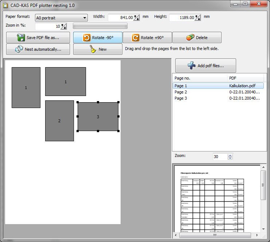The height and width of the screenshot is (242, 270).
Task: Click the Zoom in % spinner arrows
Action: pyautogui.click(x=63, y=26)
